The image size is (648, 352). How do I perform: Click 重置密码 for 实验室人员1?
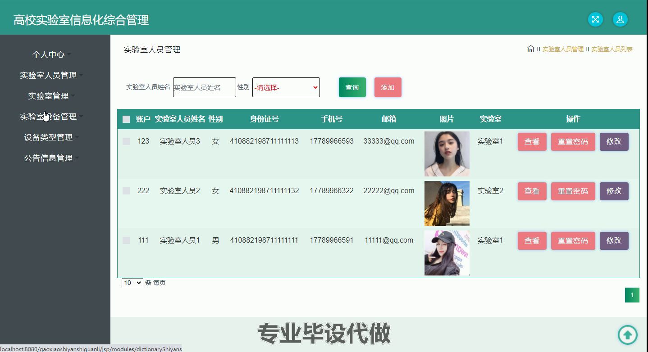click(573, 240)
